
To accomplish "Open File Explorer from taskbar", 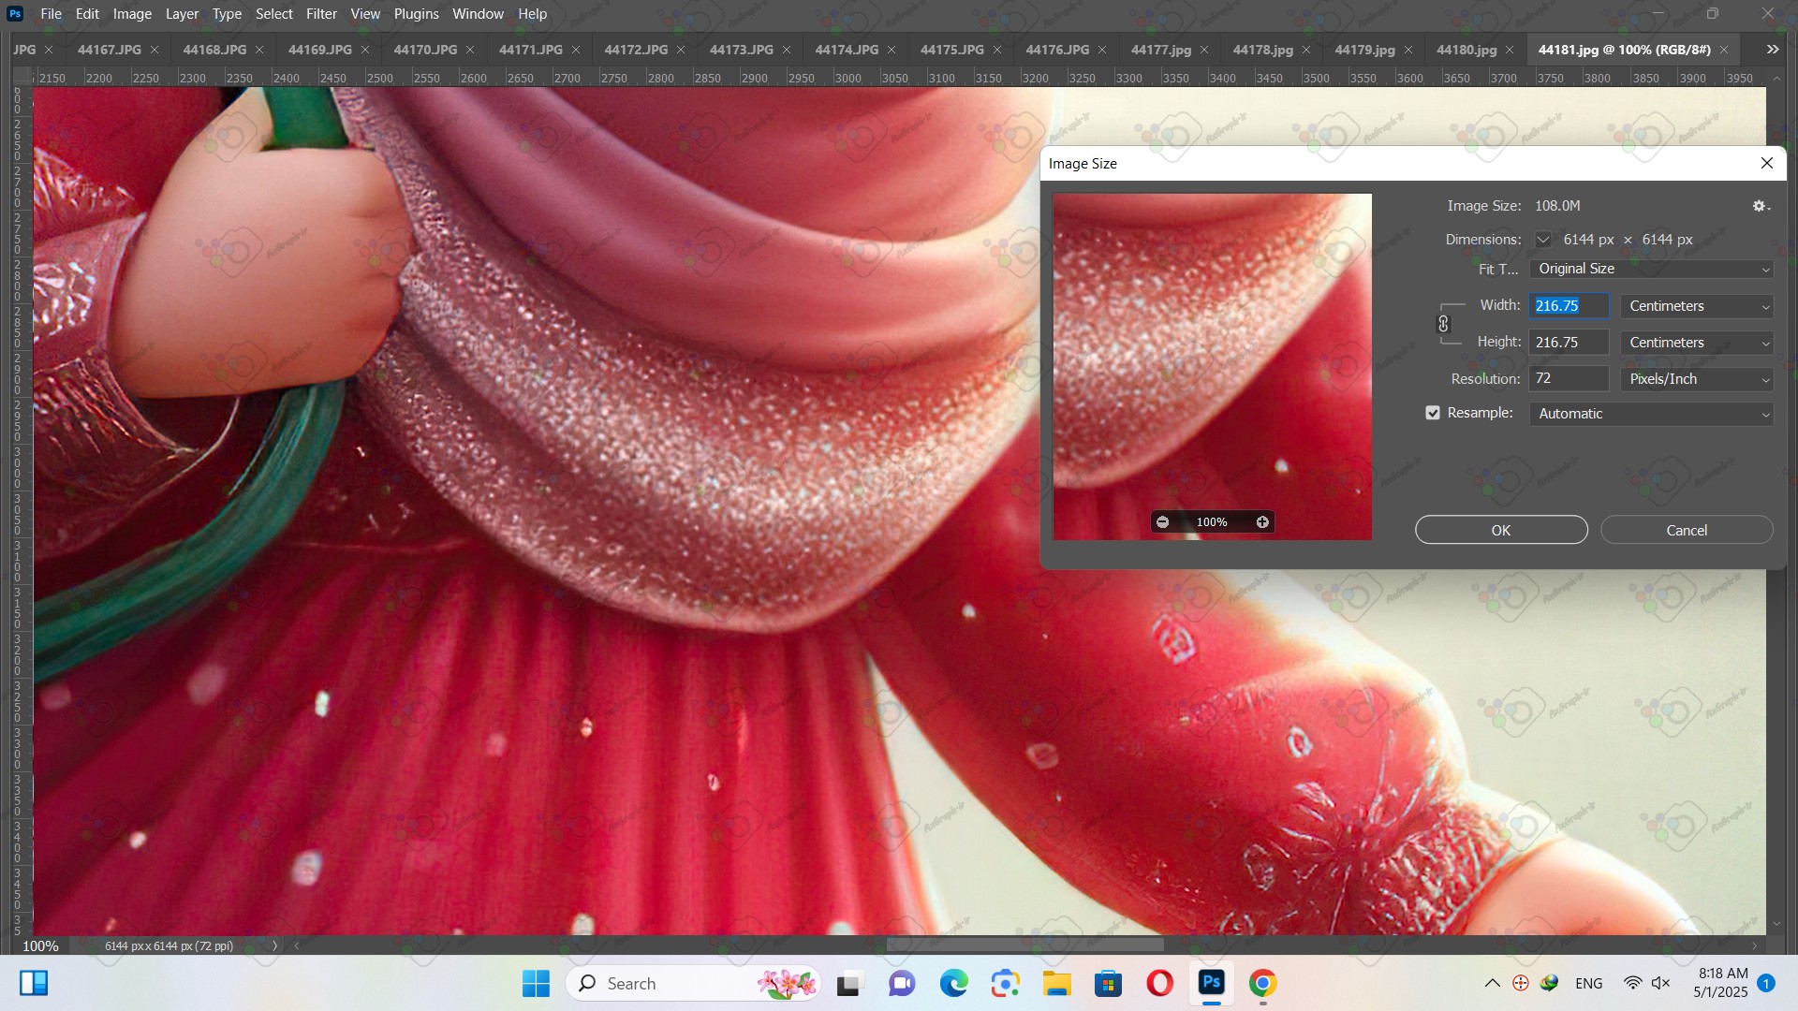I will (1056, 983).
